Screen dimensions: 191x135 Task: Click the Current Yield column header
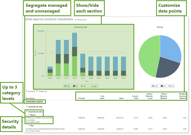click(135, 97)
